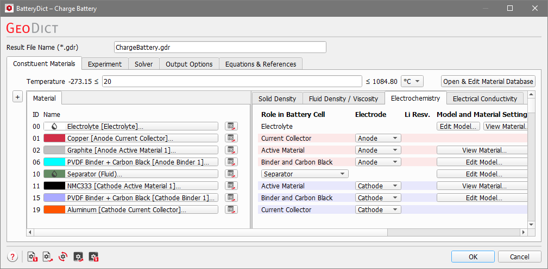
Task: Save settings to file icon
Action: 32,257
